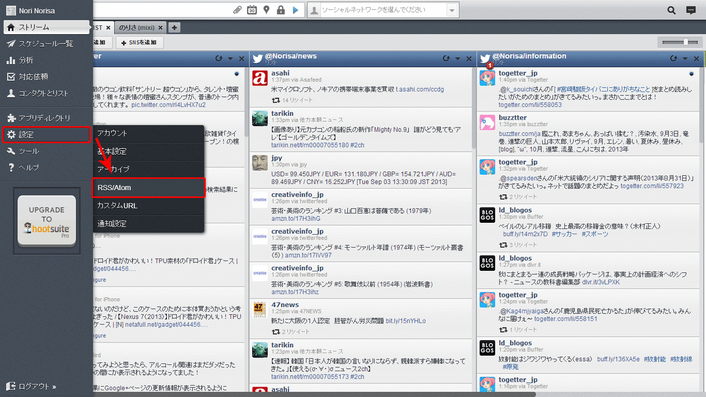Image resolution: width=706 pixels, height=397 pixels.
Task: Open the search magnifier icon
Action: [671, 10]
